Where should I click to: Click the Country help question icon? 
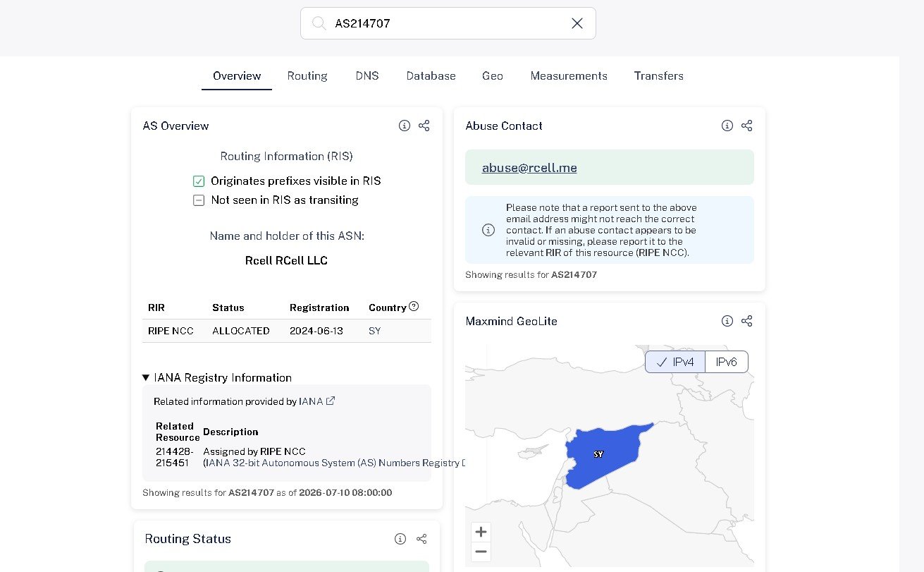[x=414, y=306]
